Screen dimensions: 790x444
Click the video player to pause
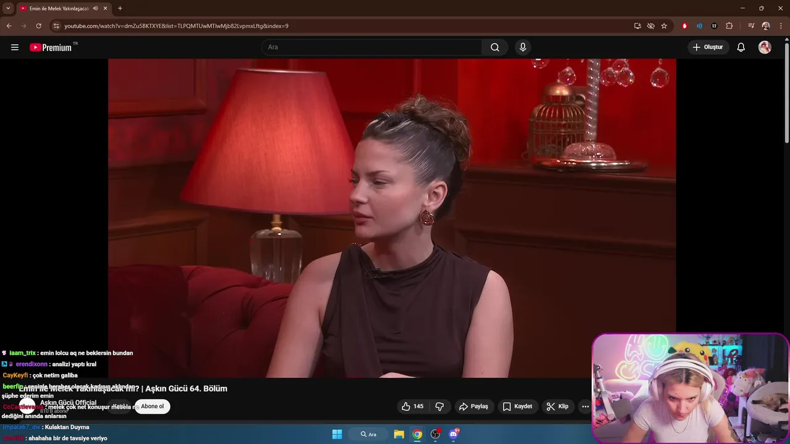pyautogui.click(x=392, y=218)
